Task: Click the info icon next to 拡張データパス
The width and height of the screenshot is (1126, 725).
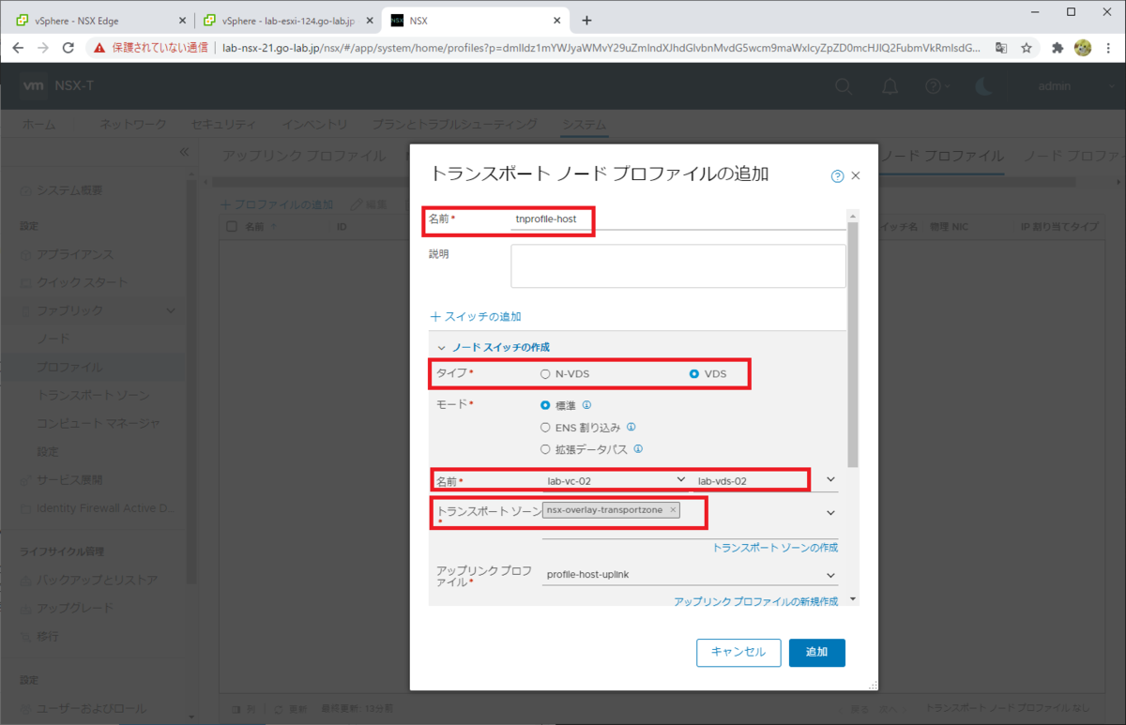Action: point(638,449)
